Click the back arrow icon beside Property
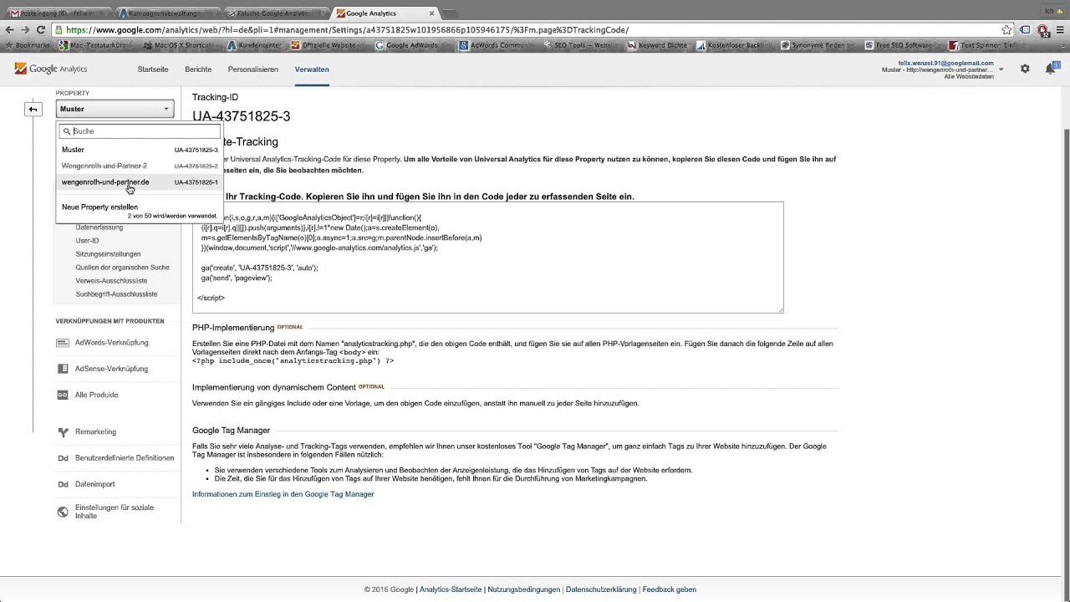Viewport: 1070px width, 602px height. (33, 109)
